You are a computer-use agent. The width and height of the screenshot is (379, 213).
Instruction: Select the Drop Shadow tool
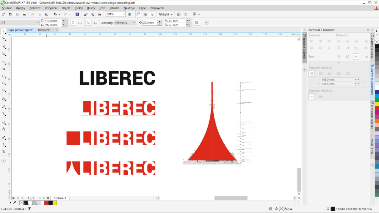click(x=4, y=122)
